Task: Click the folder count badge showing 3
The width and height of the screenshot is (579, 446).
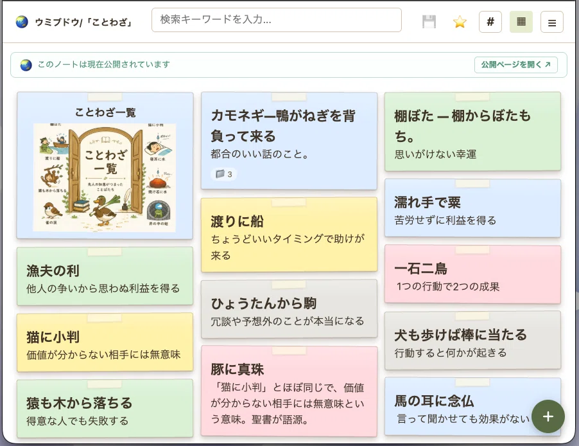Action: pyautogui.click(x=224, y=174)
